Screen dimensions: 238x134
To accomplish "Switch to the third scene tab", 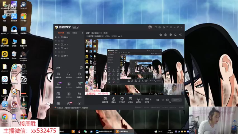I will coord(75,33).
